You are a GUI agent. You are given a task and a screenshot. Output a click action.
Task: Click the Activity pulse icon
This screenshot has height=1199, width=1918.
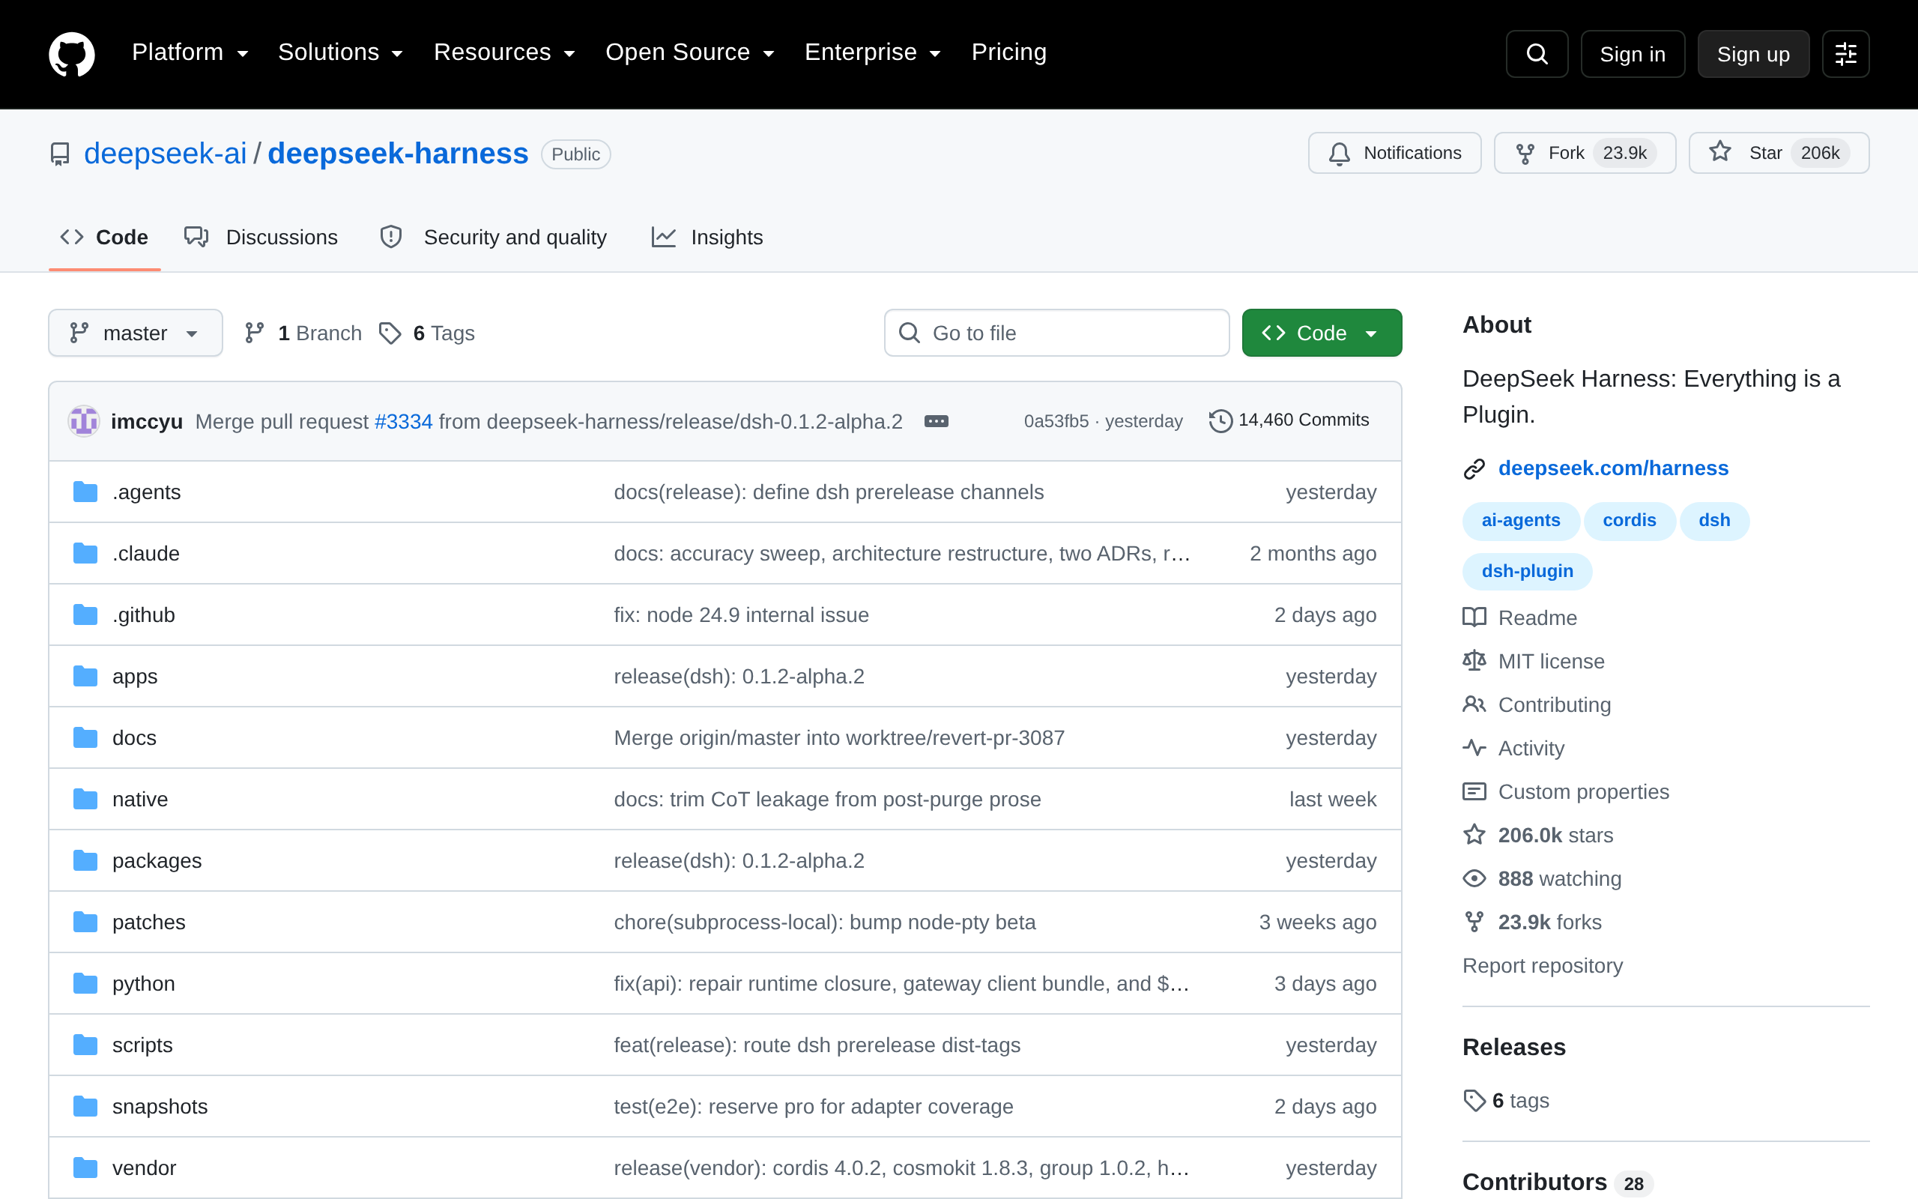click(x=1474, y=748)
